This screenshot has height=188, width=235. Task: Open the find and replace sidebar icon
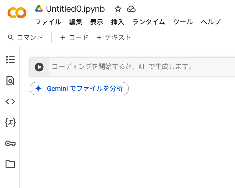point(10,81)
